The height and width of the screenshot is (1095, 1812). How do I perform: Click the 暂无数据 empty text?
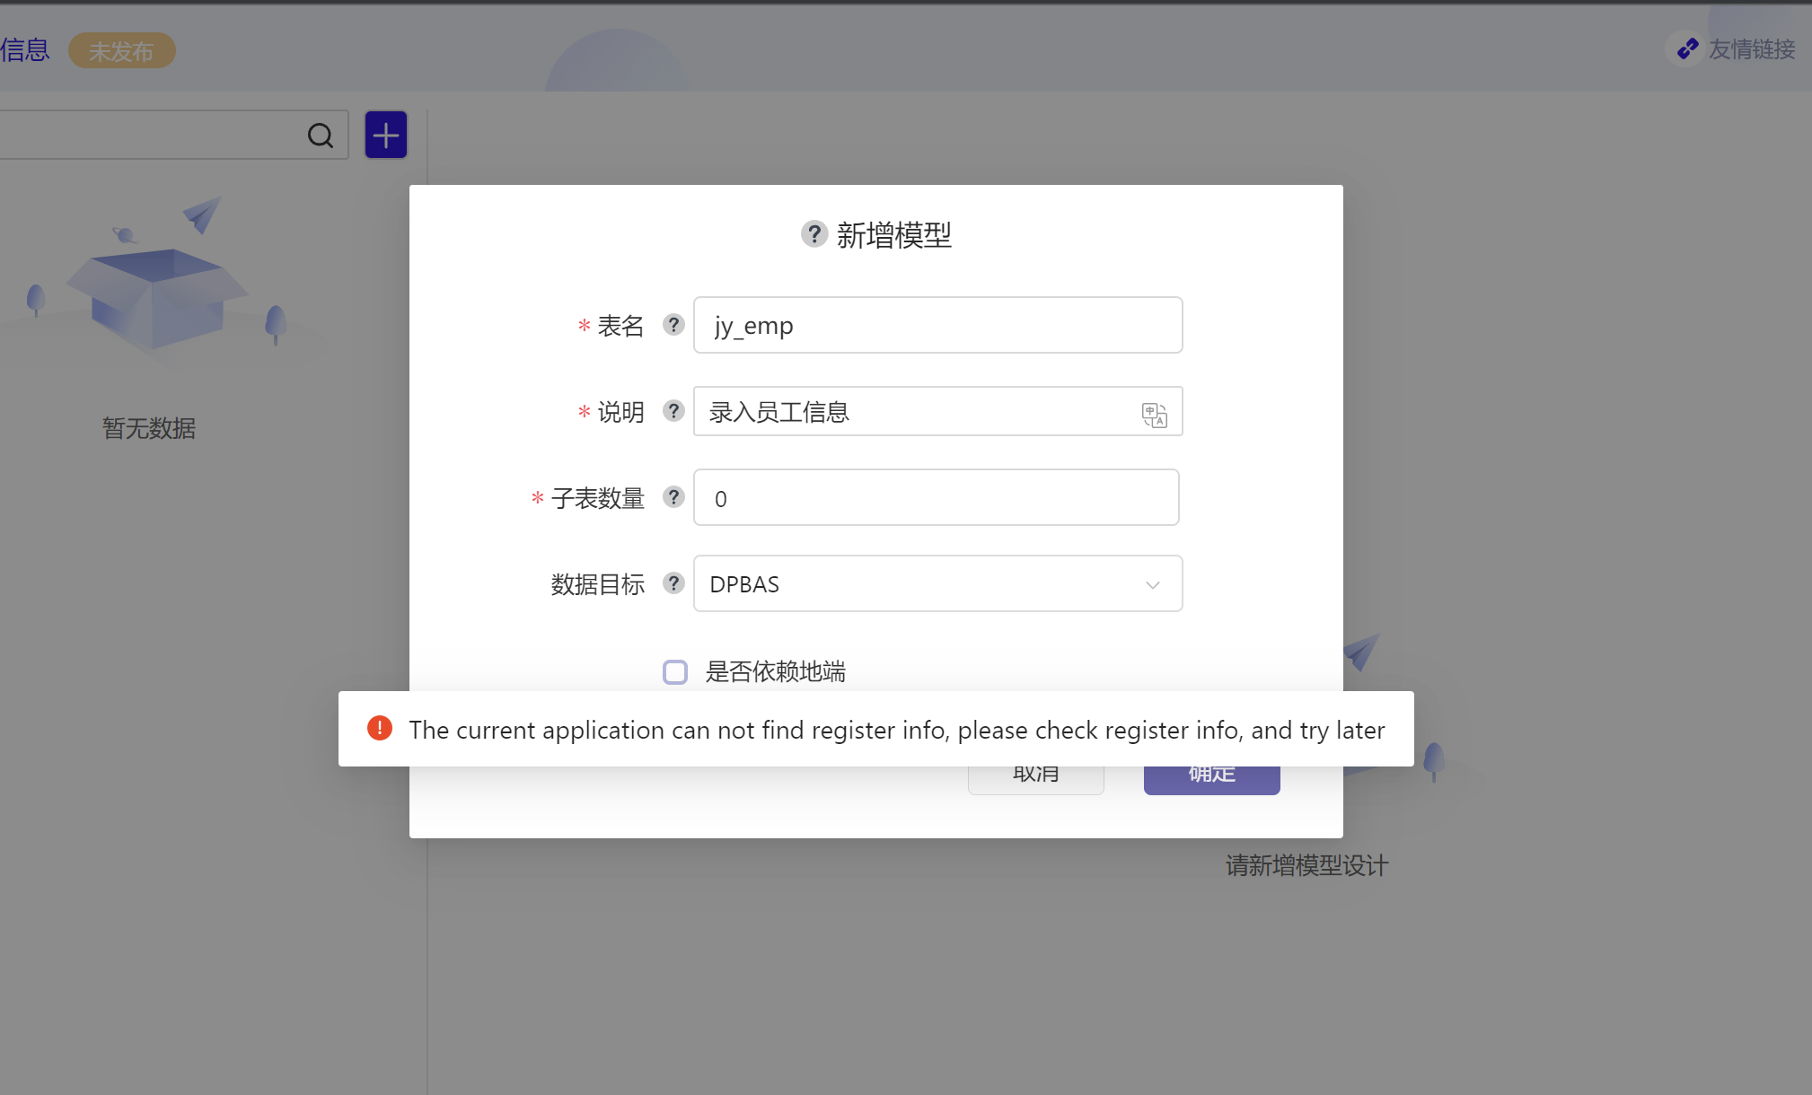coord(148,428)
